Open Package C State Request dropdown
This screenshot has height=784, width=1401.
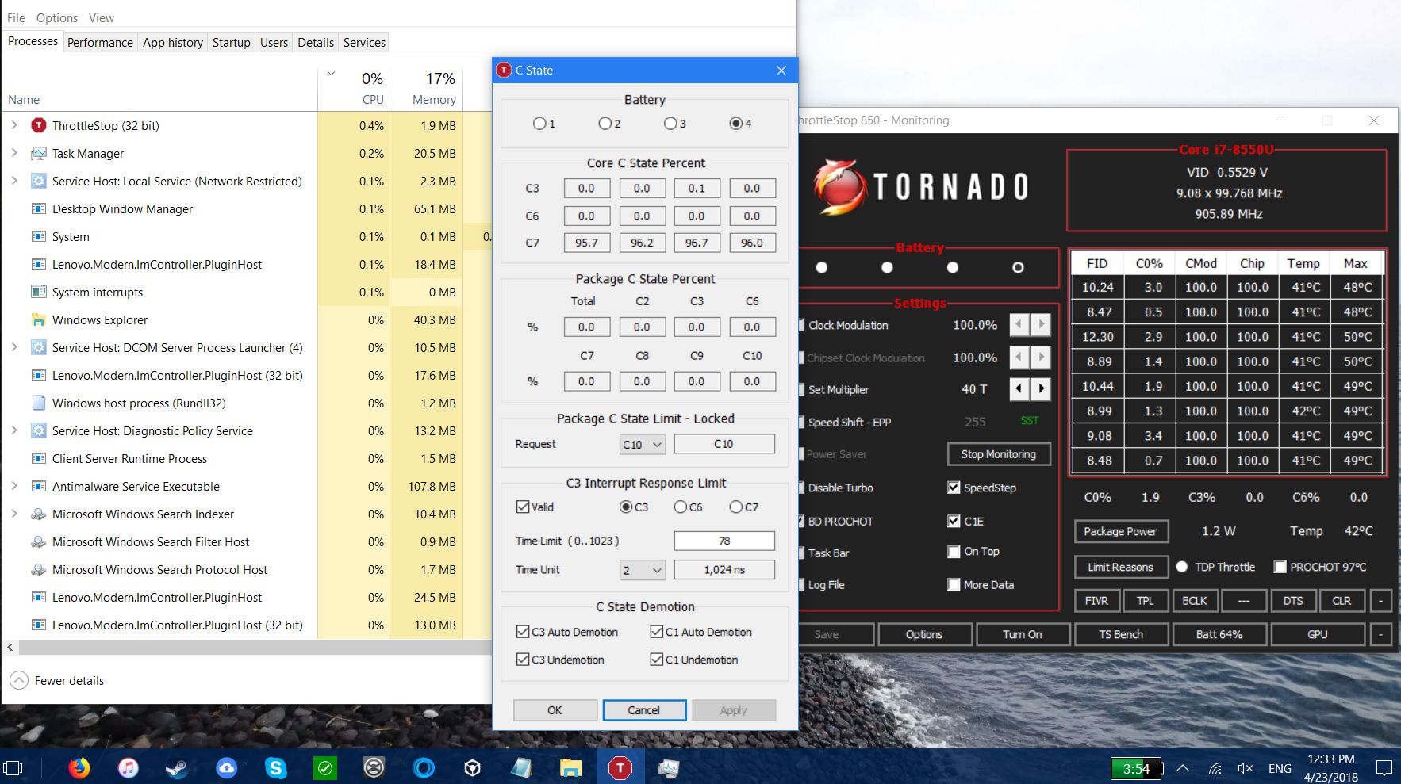coord(642,444)
